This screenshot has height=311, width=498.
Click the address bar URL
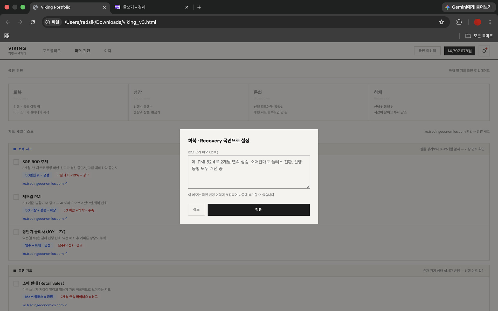pos(110,22)
